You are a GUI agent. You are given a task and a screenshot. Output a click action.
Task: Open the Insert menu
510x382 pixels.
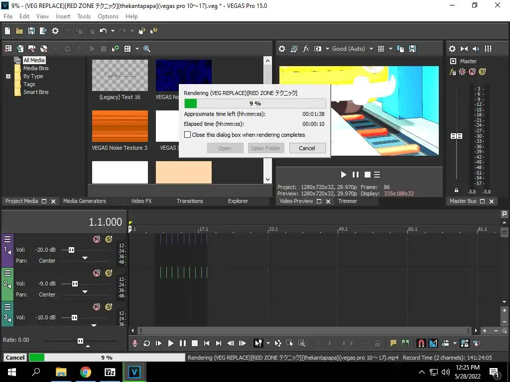click(x=63, y=16)
